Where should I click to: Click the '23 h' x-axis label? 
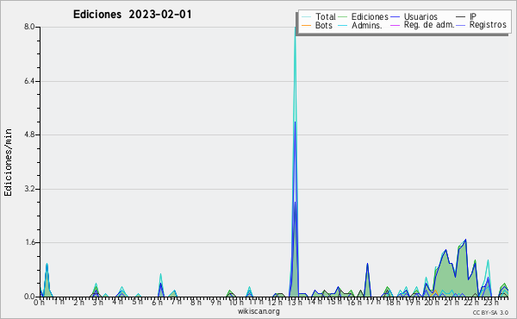(491, 303)
